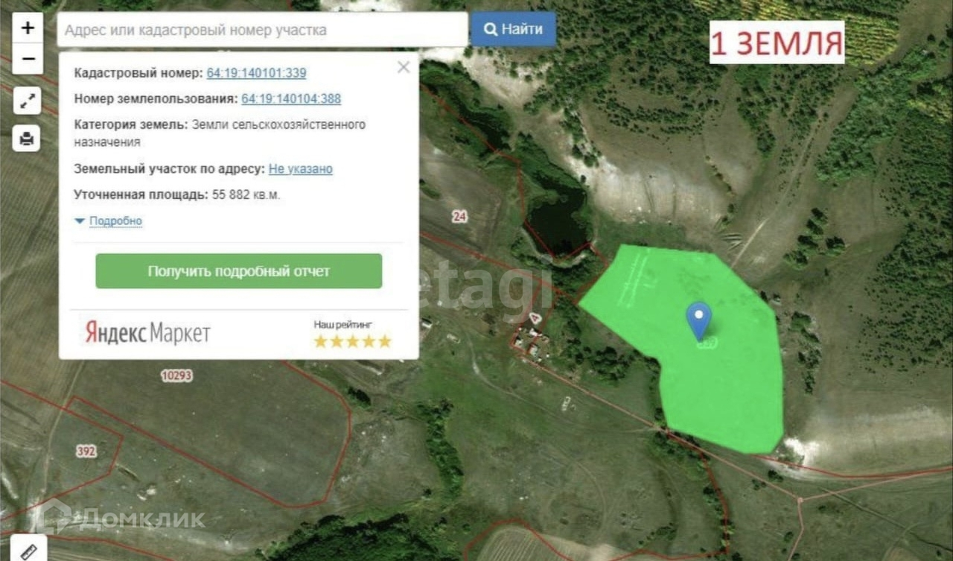Viewport: 953px width, 561px height.
Task: Click the Яндекс Маркет logo
Action: [147, 333]
